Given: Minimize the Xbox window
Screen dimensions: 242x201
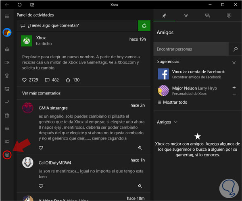Looking at the screenshot, I should click(210, 4).
